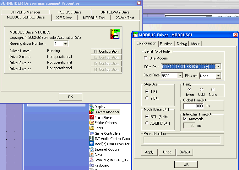The image size is (239, 170).
Task: Select the Configuration tab in MODBUS Driver
Action: tap(146, 43)
